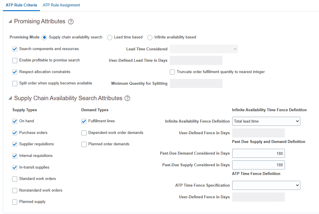Switch to ATP Rule Assignment tab
Viewport: 319px width, 214px height.
point(61,5)
